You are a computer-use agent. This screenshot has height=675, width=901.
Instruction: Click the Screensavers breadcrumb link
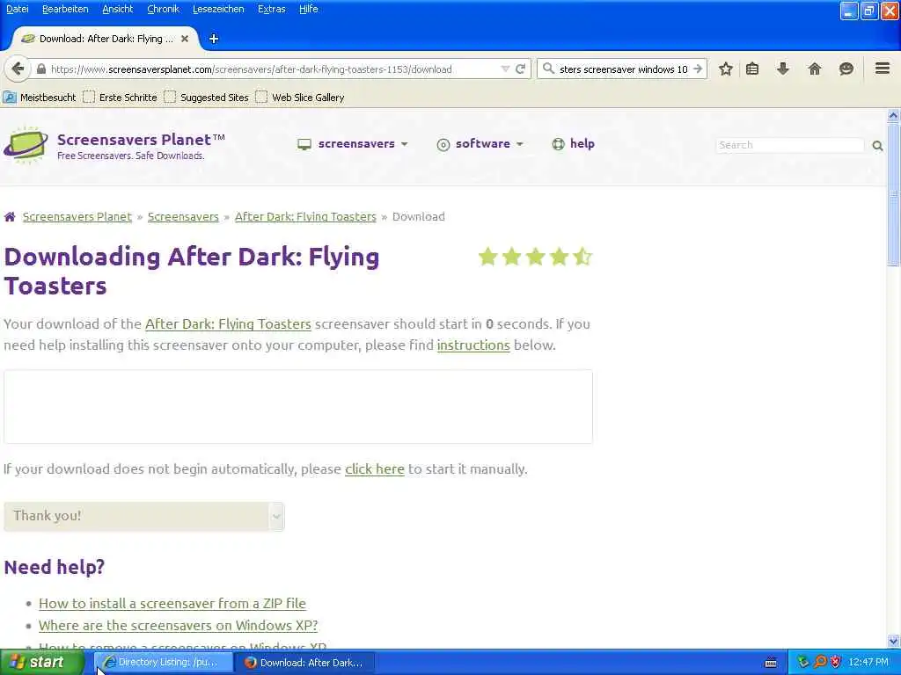tap(183, 217)
